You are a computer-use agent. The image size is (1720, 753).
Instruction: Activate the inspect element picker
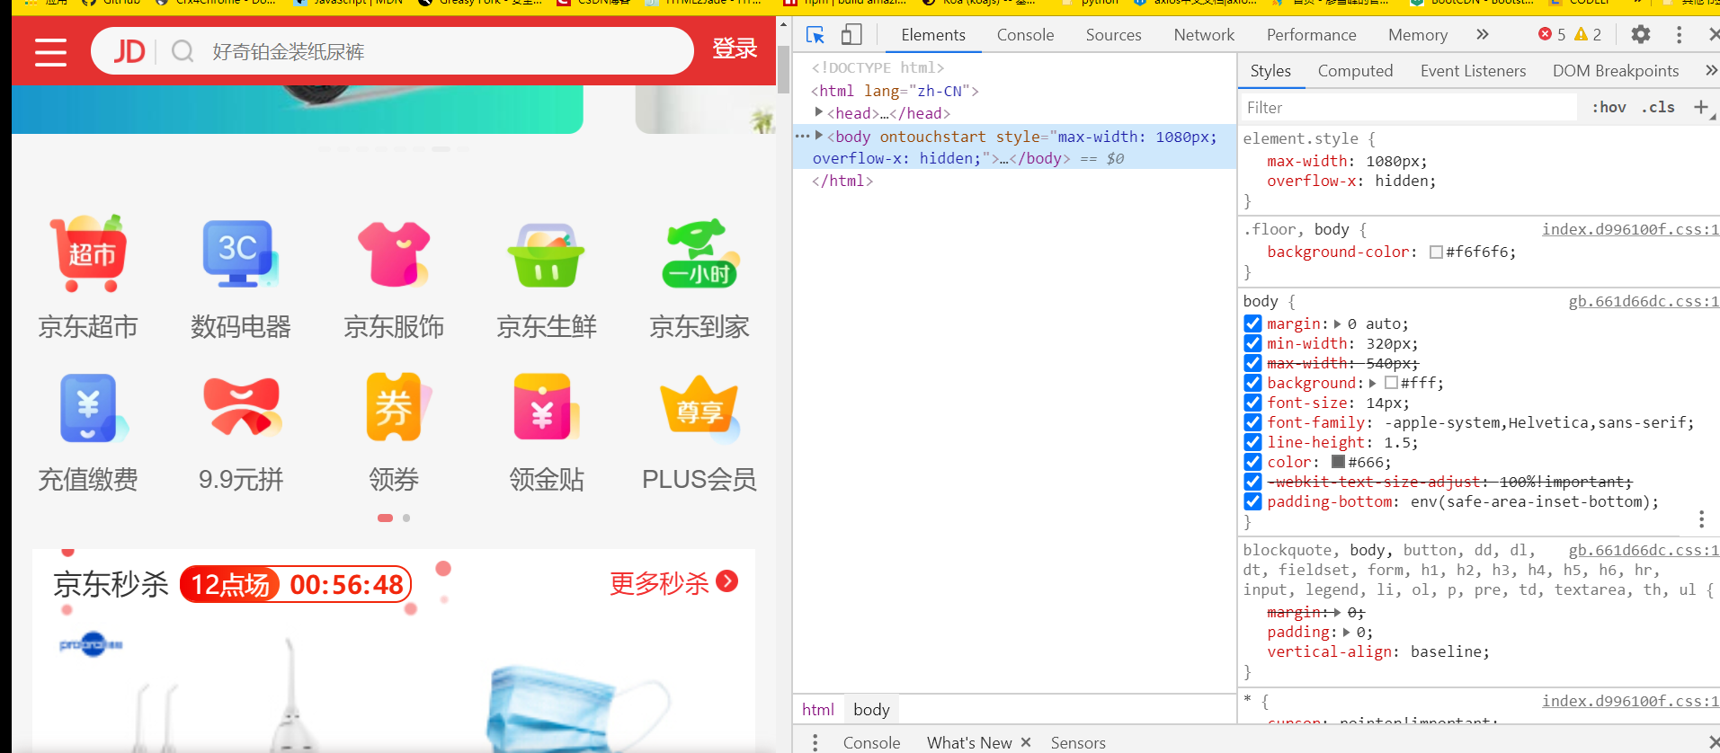[815, 34]
